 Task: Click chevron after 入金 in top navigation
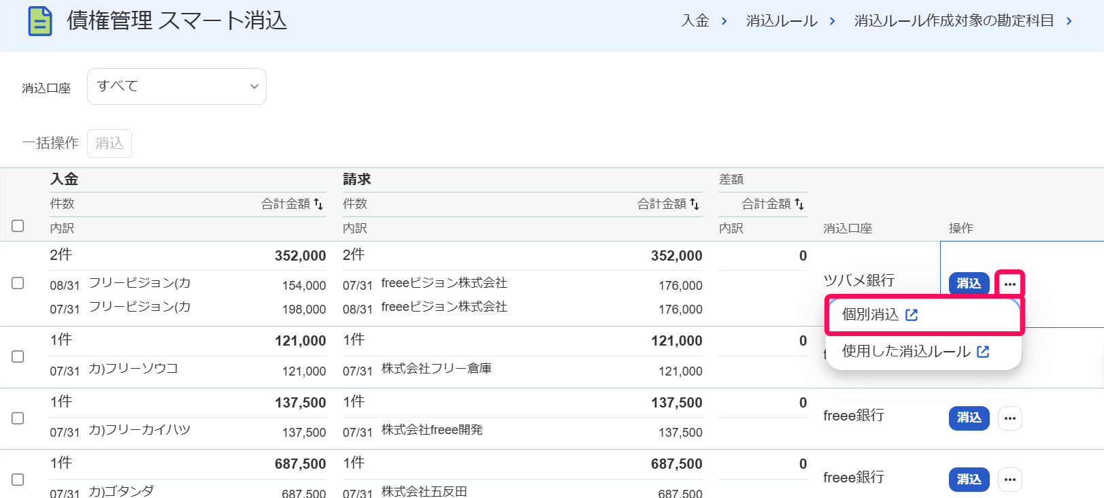(724, 21)
